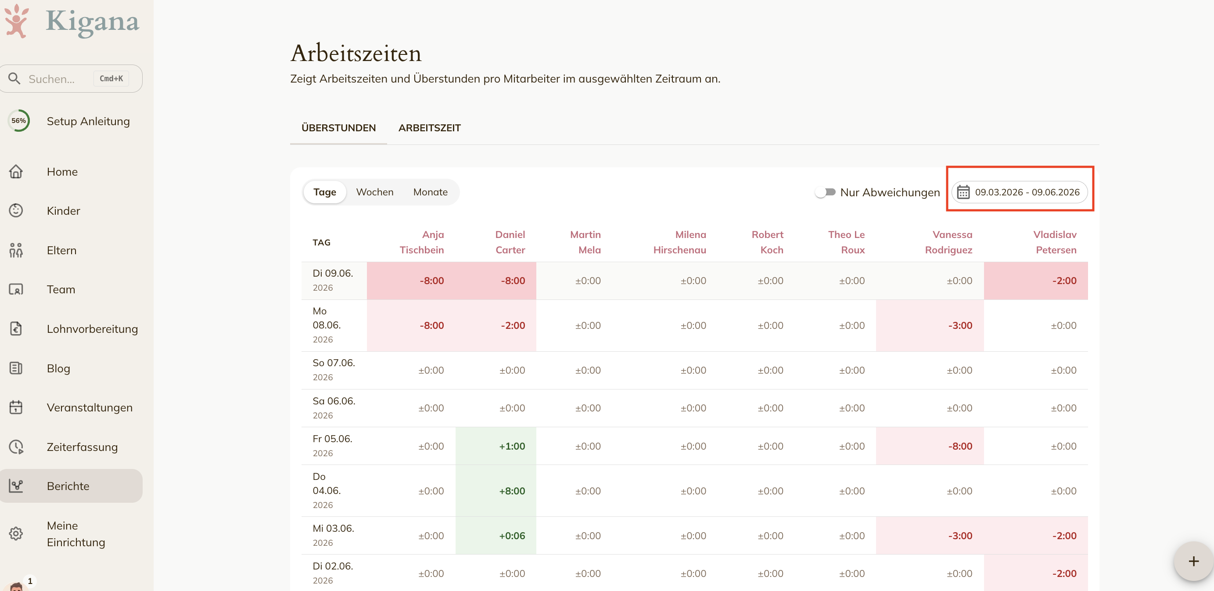Click the Suchen search field
The width and height of the screenshot is (1214, 591).
tap(71, 79)
